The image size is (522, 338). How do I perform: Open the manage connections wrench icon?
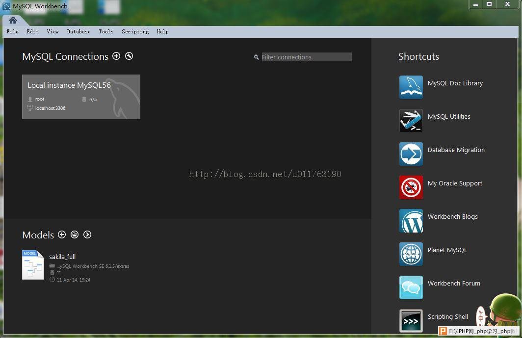[x=129, y=56]
